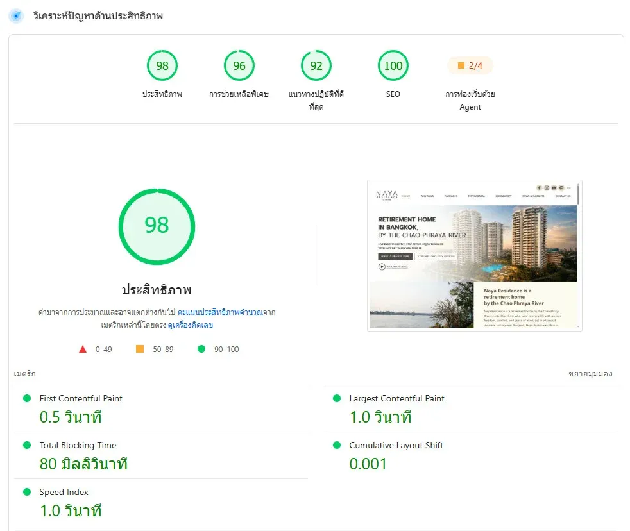Click the 0.5 วินาที FCP value
The image size is (630, 531).
click(71, 417)
